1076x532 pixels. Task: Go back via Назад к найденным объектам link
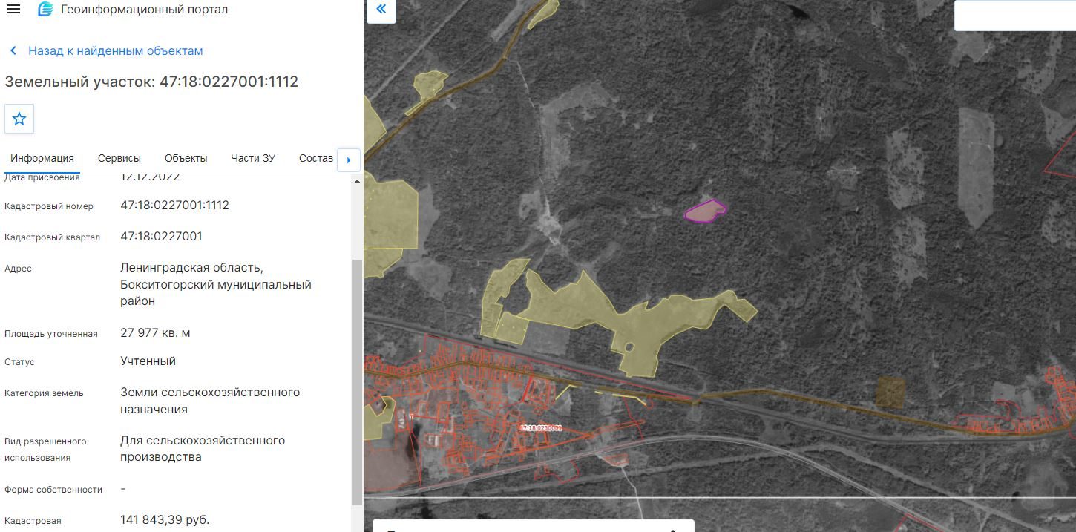[x=116, y=51]
